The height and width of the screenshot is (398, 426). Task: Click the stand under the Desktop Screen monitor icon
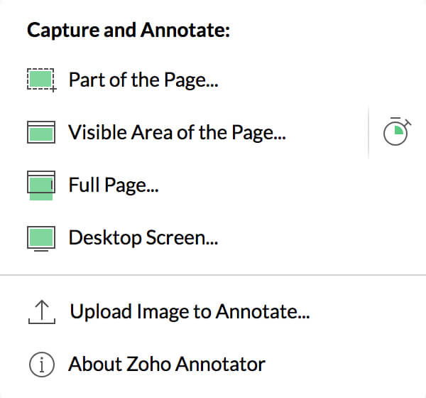pyautogui.click(x=41, y=250)
